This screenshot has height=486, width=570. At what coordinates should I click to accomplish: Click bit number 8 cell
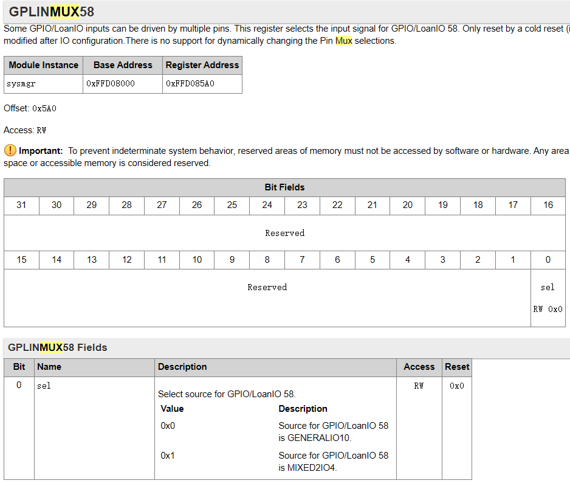coord(267,260)
